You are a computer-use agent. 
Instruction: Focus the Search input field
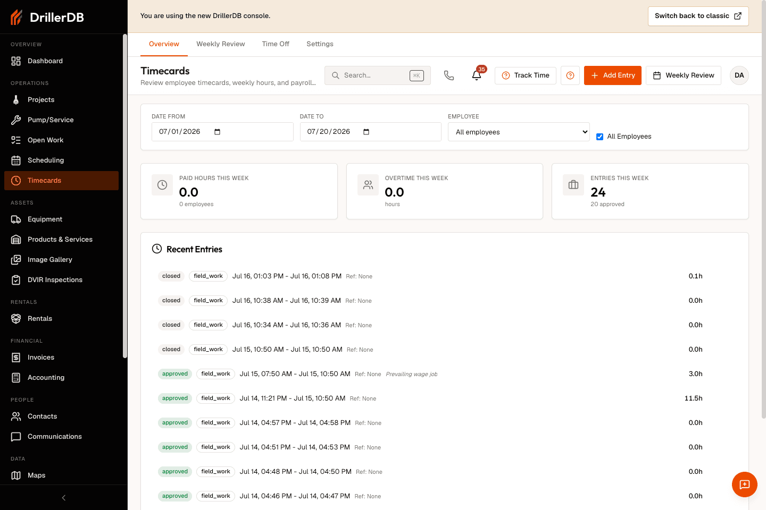click(x=378, y=75)
